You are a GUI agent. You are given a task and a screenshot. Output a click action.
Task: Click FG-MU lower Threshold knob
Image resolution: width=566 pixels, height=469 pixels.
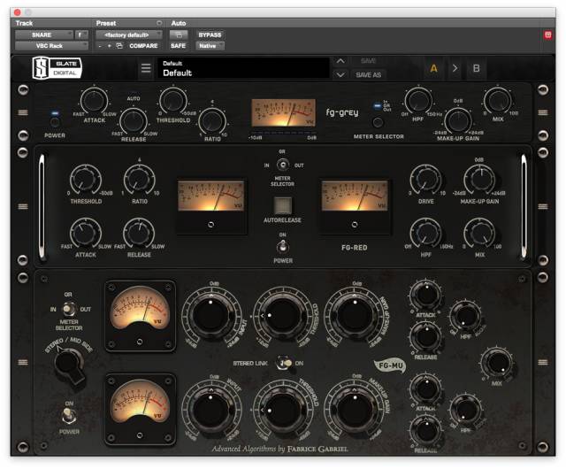tap(283, 410)
